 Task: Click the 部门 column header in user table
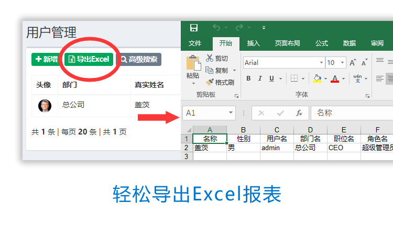pyautogui.click(x=70, y=85)
